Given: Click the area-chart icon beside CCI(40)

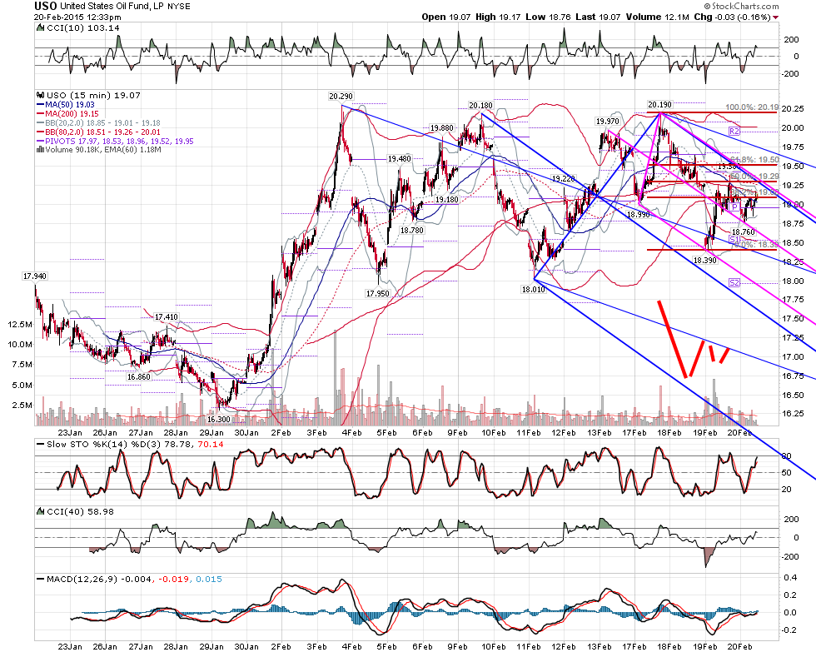Looking at the screenshot, I should click(40, 511).
